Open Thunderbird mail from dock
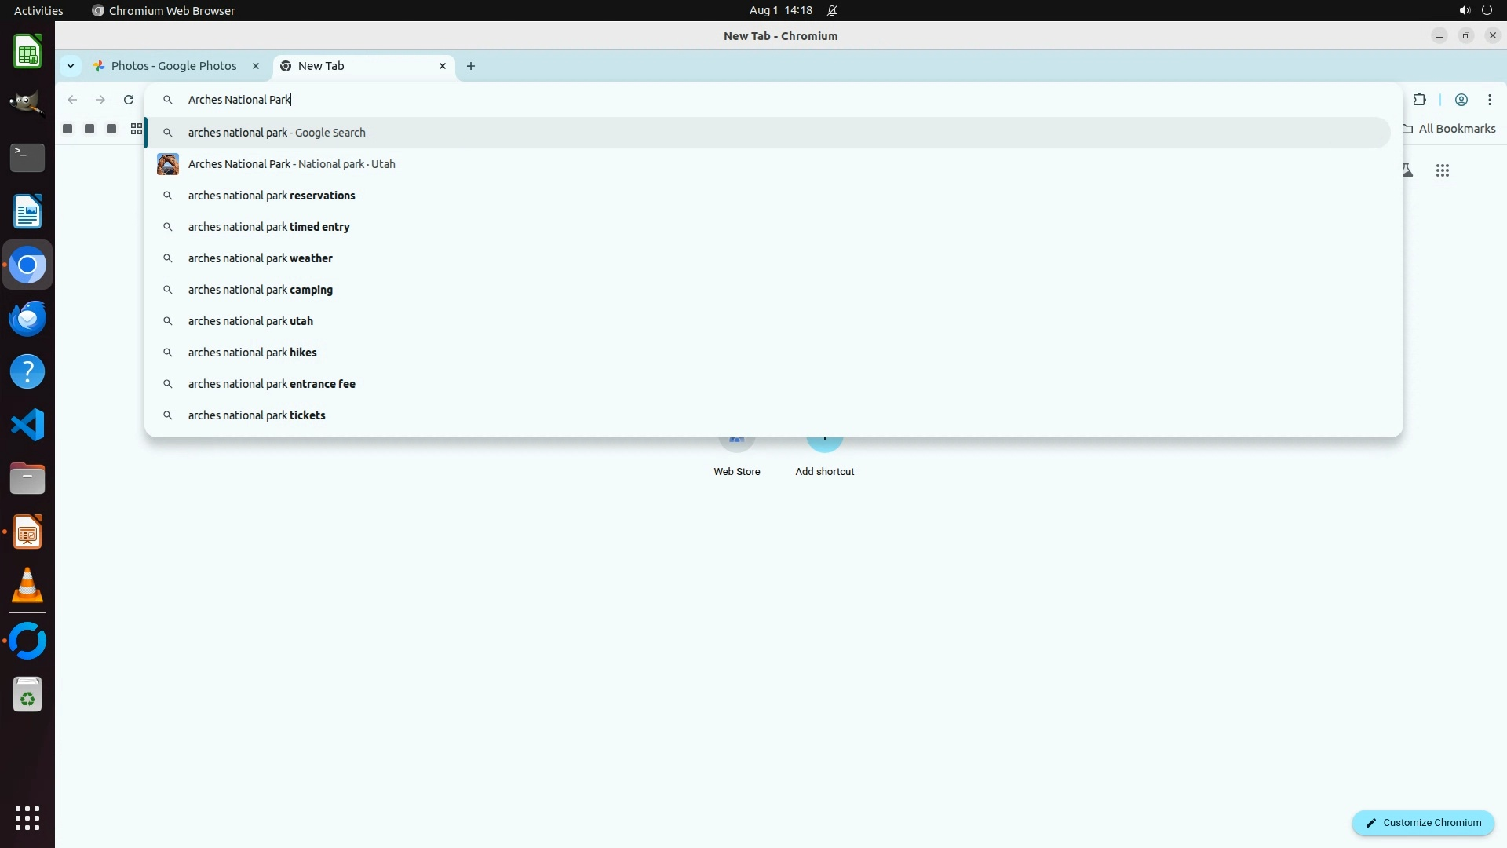This screenshot has height=848, width=1507. 27,319
